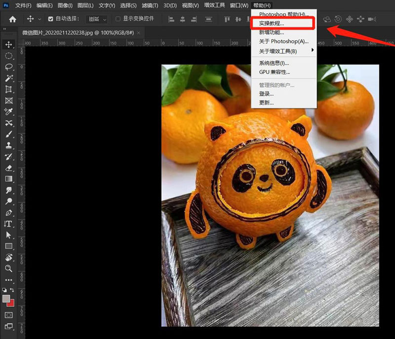The height and width of the screenshot is (339, 395).
Task: Expand the 关于增效工具(B) submenu arrow
Action: coord(313,50)
